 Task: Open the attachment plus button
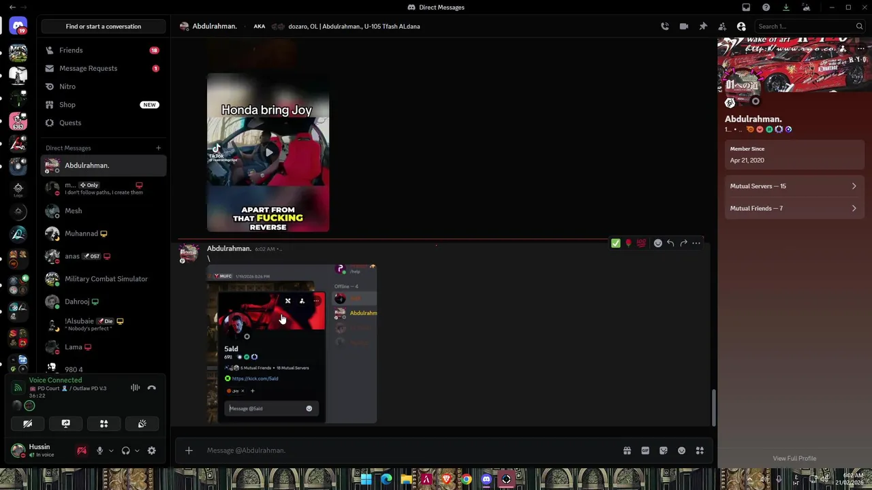189,451
